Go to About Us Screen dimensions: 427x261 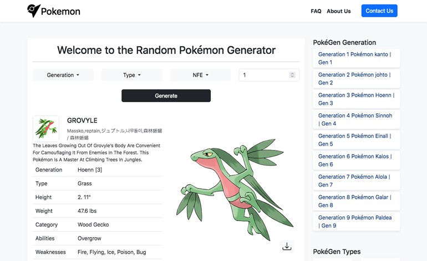(x=338, y=11)
